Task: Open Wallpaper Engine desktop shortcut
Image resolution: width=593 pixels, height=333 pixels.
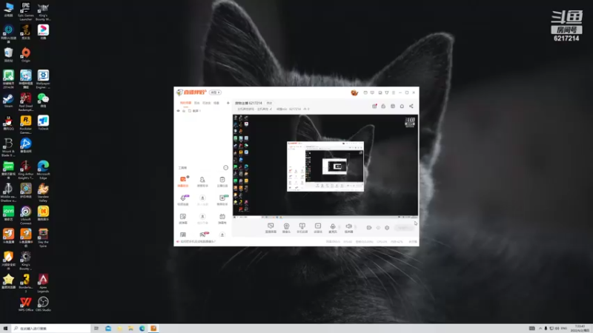Action: (43, 79)
